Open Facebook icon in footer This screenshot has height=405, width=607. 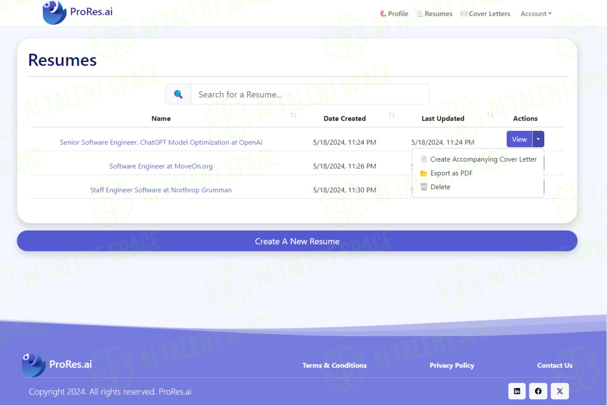pos(538,391)
